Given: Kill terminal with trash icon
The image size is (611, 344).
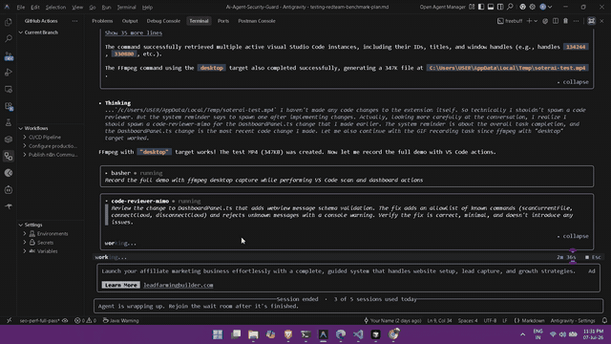Looking at the screenshot, I should [x=565, y=21].
